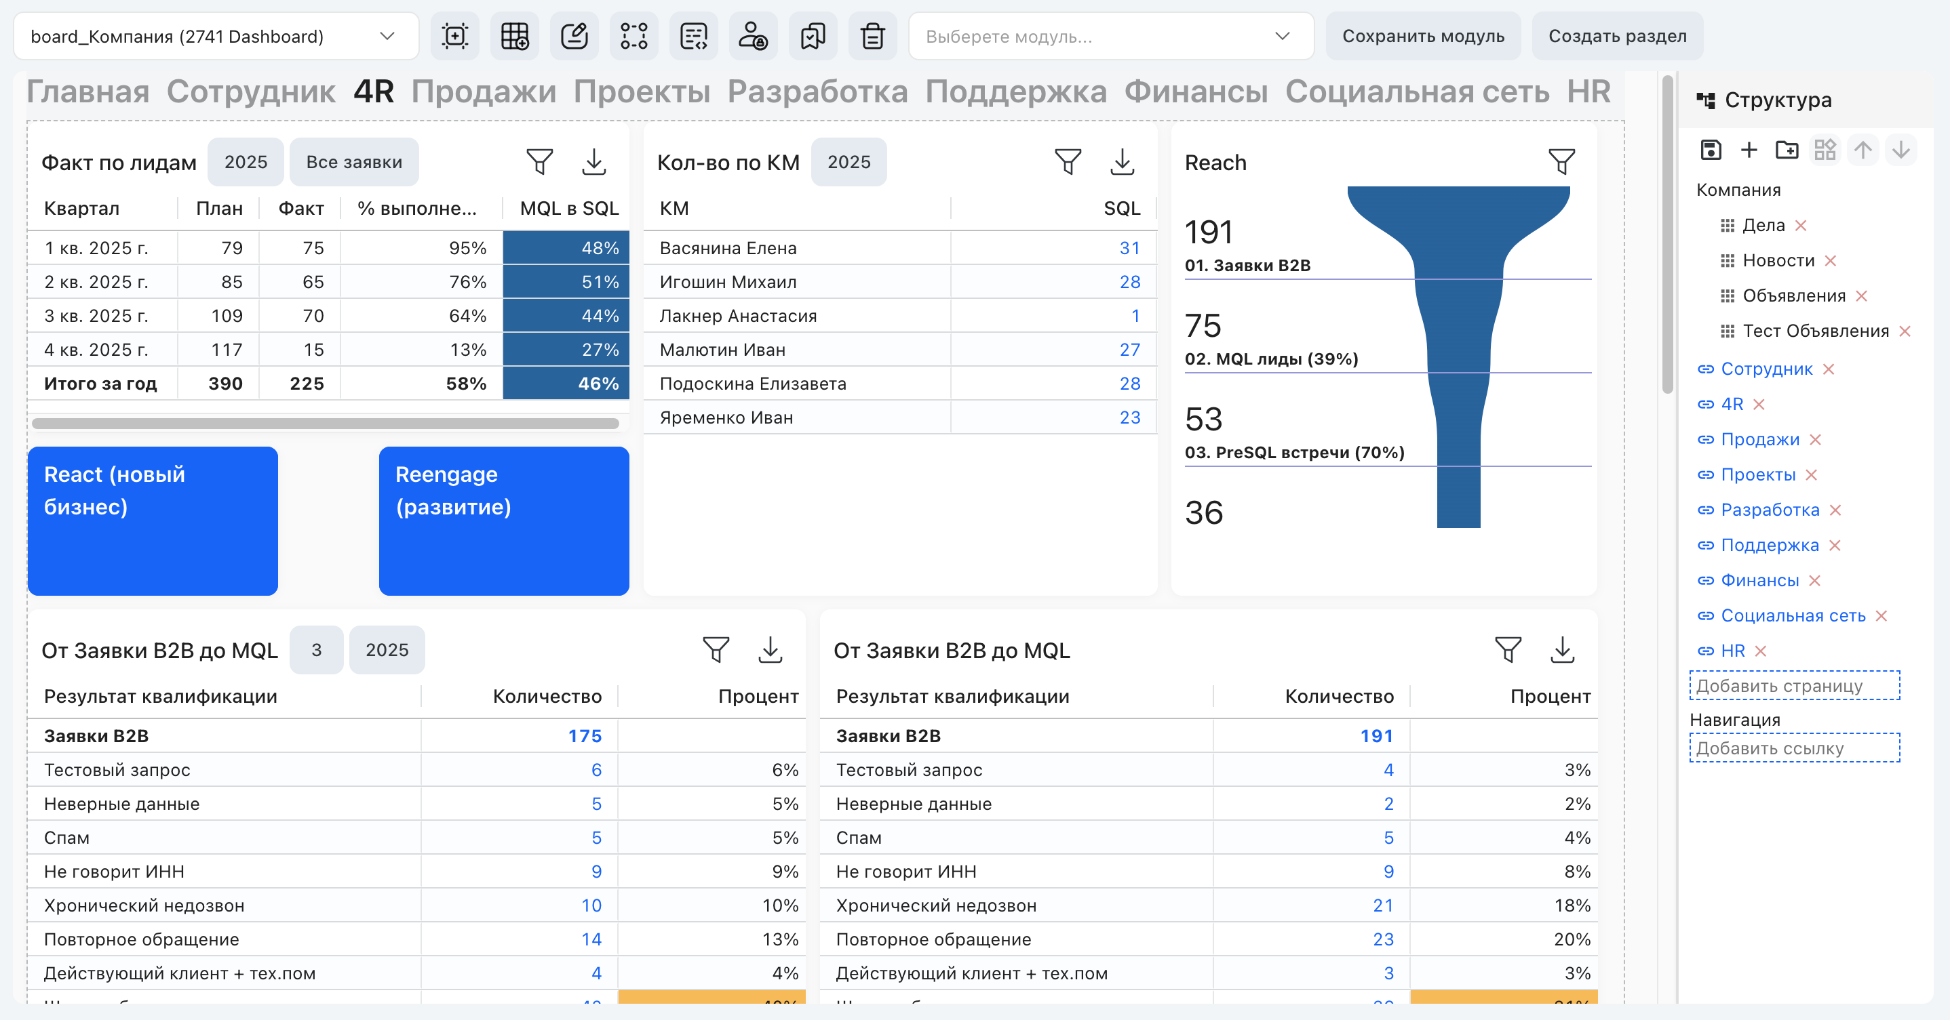1950x1020 pixels.
Task: Open the board_Компания dashboard dropdown
Action: coord(216,35)
